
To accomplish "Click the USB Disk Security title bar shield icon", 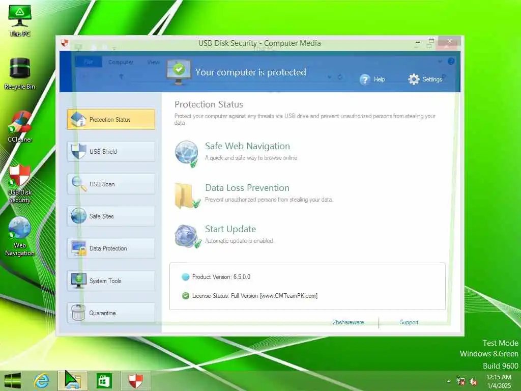I will 65,43.
